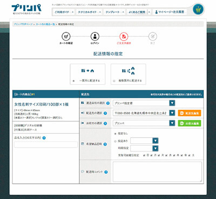Image resolution: width=216 pixels, height=199 pixels.
Task: Open the よくあるご質問 menu
Action: tap(137, 12)
